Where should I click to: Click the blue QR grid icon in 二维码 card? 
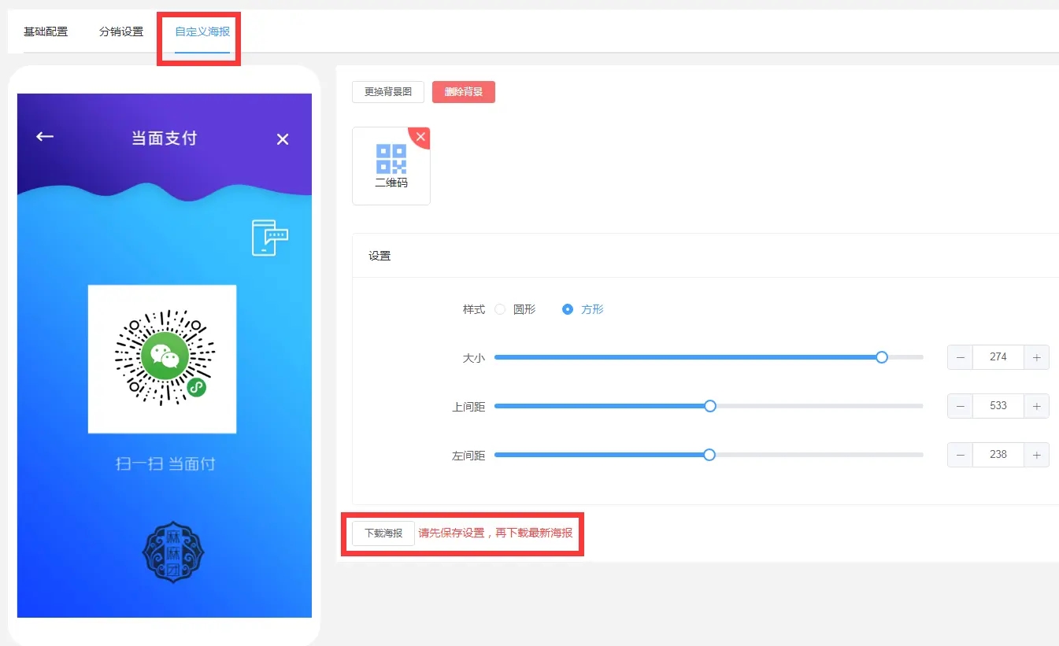pos(391,159)
